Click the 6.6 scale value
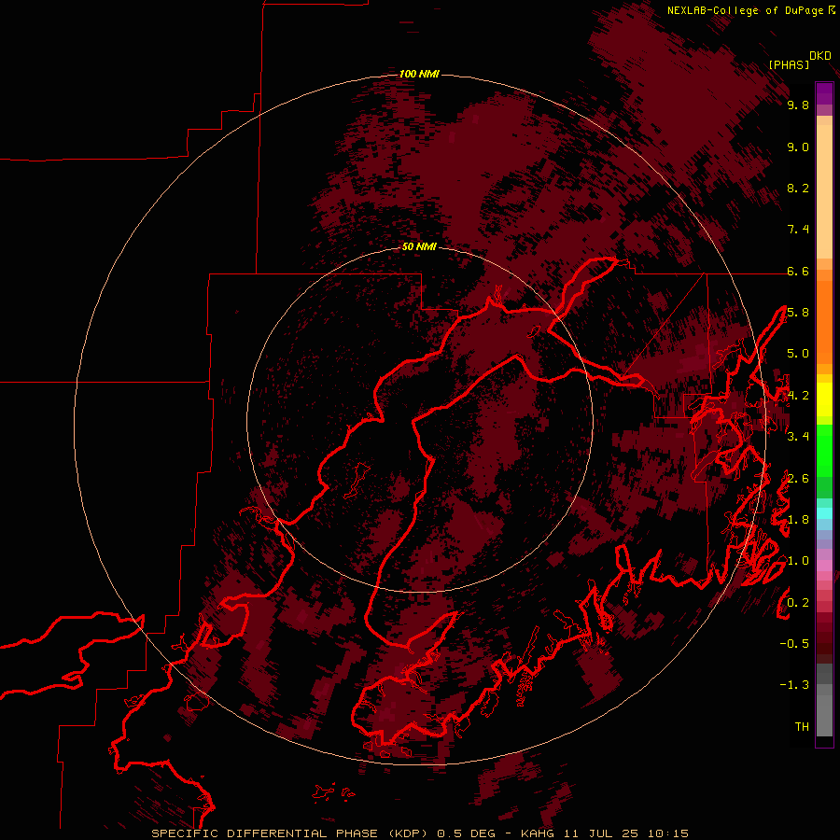The image size is (840, 840). [798, 271]
